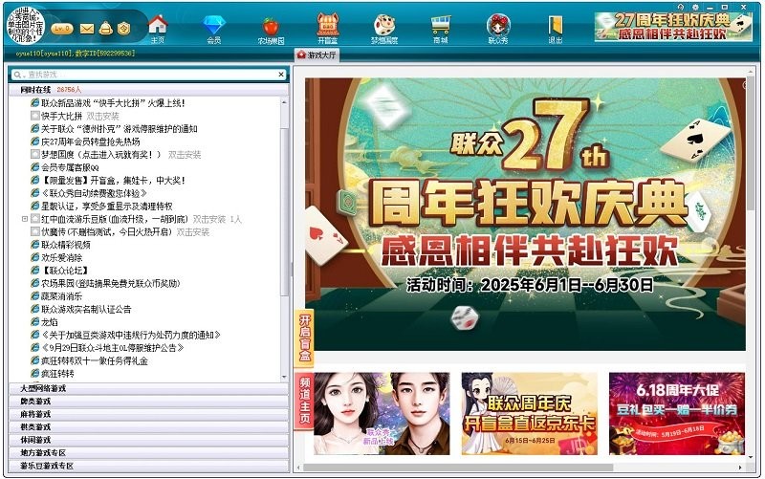Click the gold shield security icon
Image resolution: width=765 pixels, height=479 pixels.
click(x=124, y=29)
